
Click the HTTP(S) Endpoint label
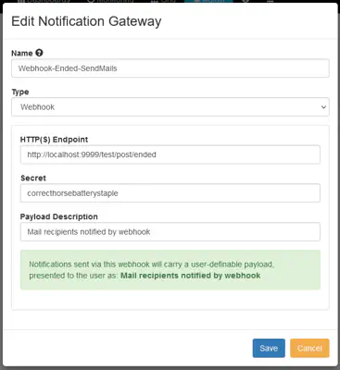point(54,140)
